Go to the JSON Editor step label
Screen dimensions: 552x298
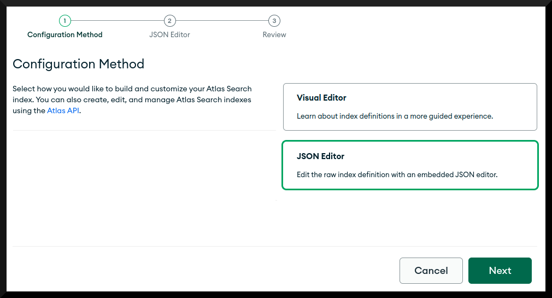tap(169, 34)
